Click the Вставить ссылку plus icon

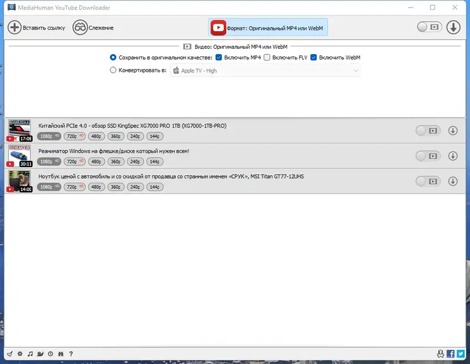(14, 28)
